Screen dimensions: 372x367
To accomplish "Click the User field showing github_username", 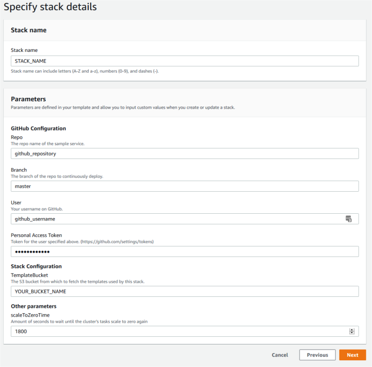I will [x=178, y=219].
